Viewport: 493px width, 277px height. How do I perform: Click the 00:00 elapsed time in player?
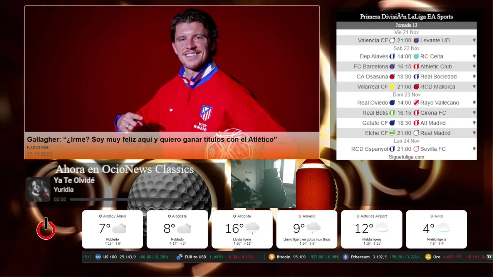coord(60,200)
